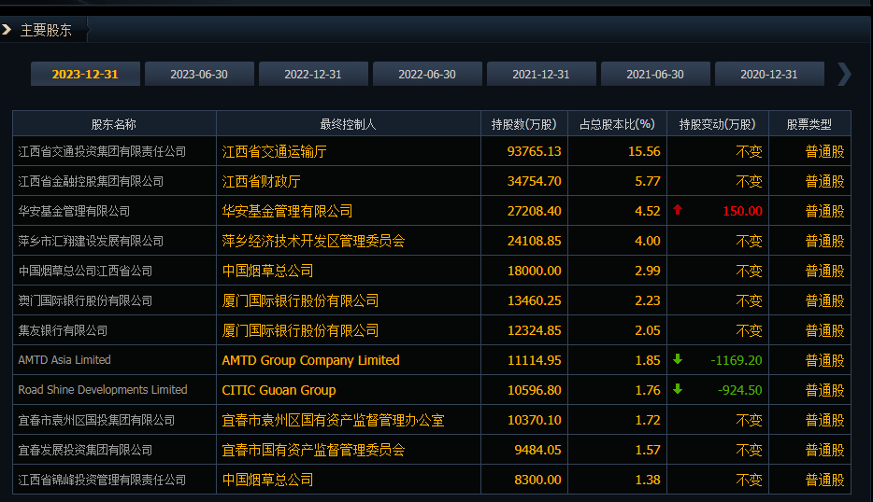Open the 2022-12-31 report tab
The width and height of the screenshot is (873, 502).
pos(313,75)
